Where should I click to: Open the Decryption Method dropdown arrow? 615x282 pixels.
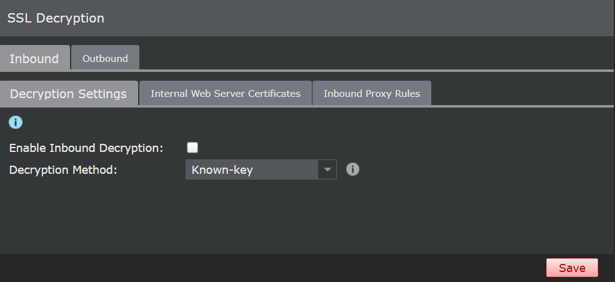(327, 169)
